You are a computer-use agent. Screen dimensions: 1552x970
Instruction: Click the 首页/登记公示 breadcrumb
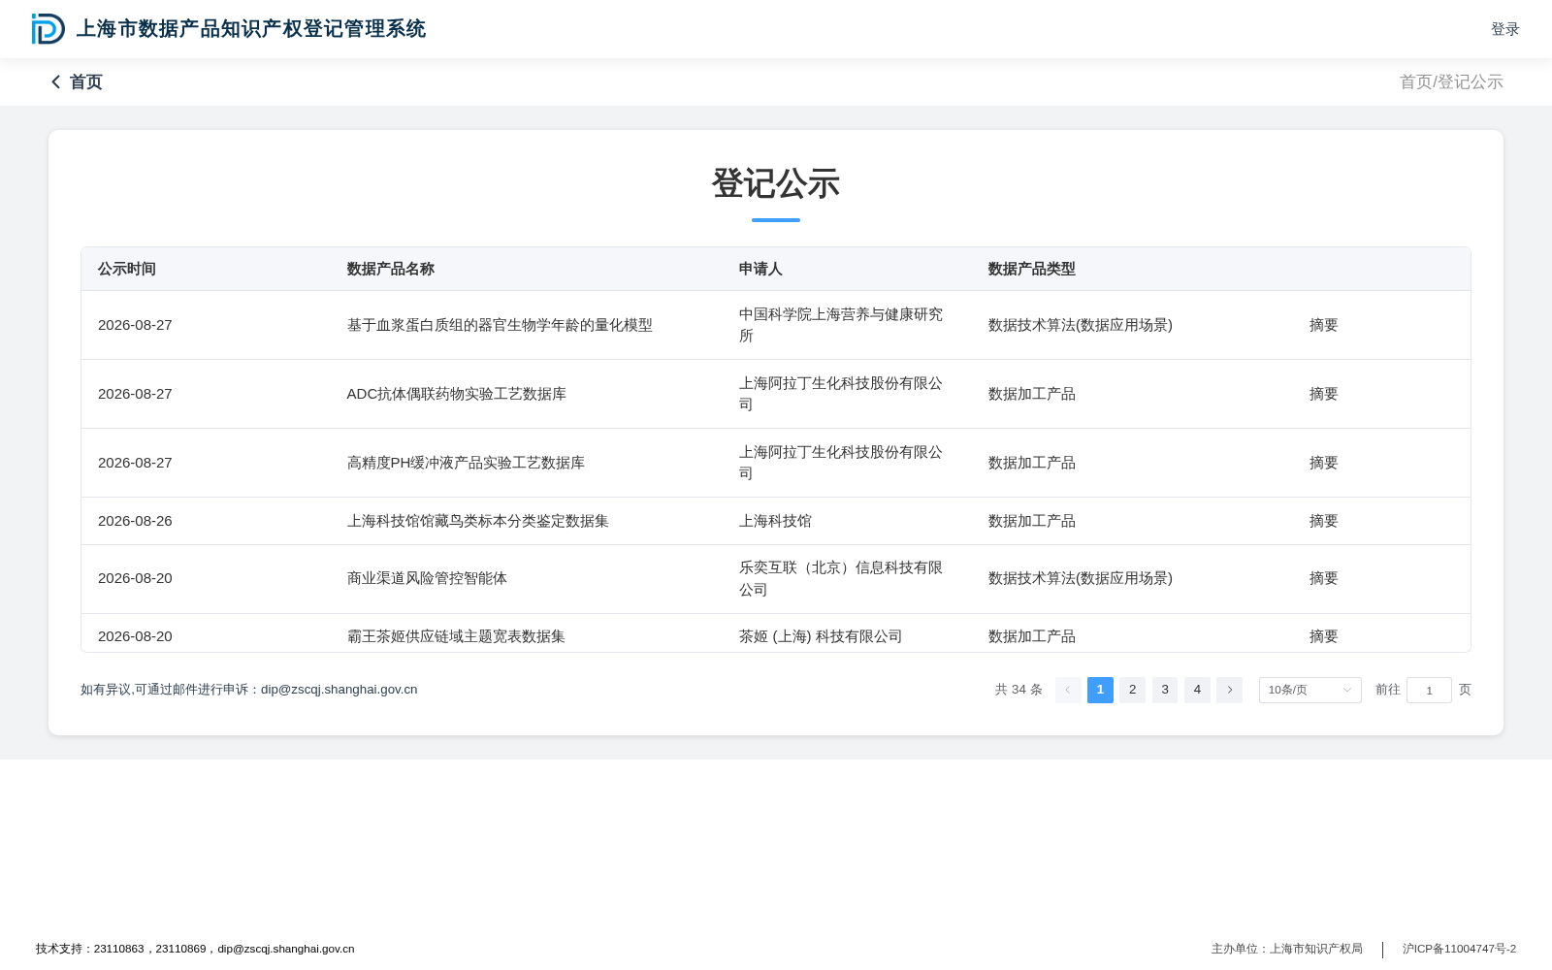(x=1451, y=82)
